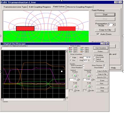Click the oscilloscope vertical scrollbar up arrow

(x=67, y=51)
